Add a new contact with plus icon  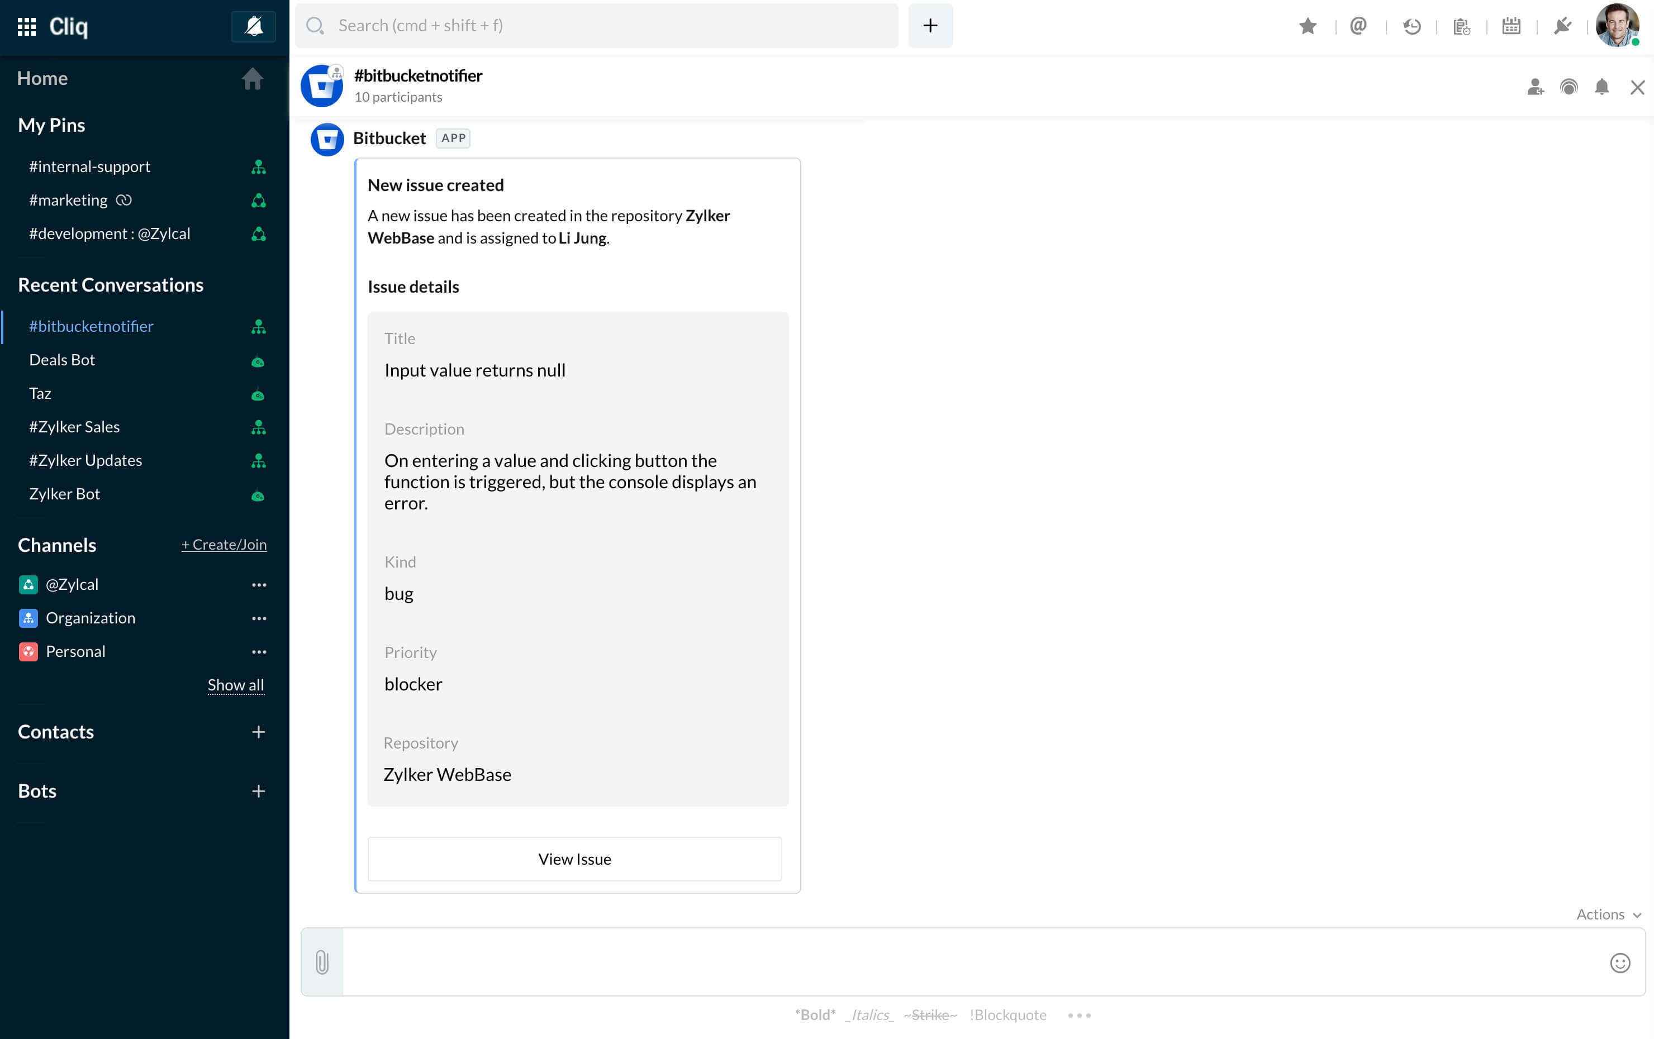click(x=258, y=732)
